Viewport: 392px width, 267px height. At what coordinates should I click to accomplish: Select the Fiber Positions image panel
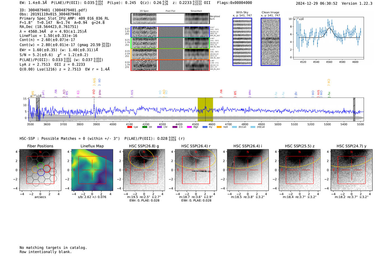(x=40, y=170)
